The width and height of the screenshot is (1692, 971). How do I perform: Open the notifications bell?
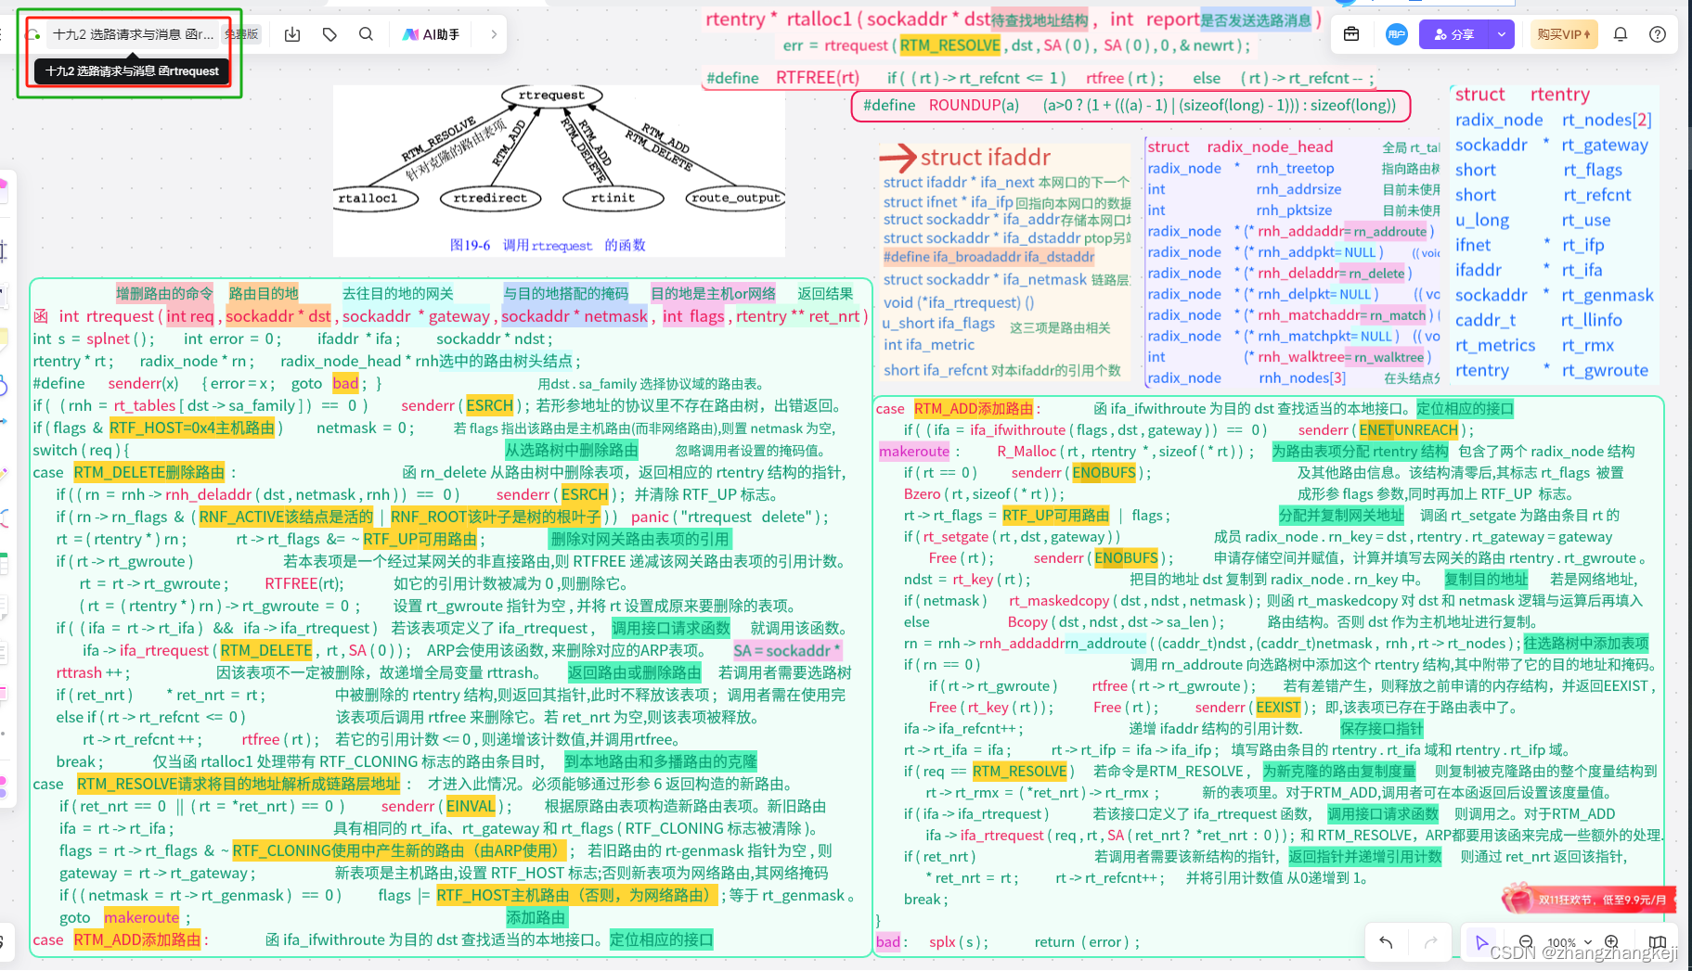(1621, 34)
